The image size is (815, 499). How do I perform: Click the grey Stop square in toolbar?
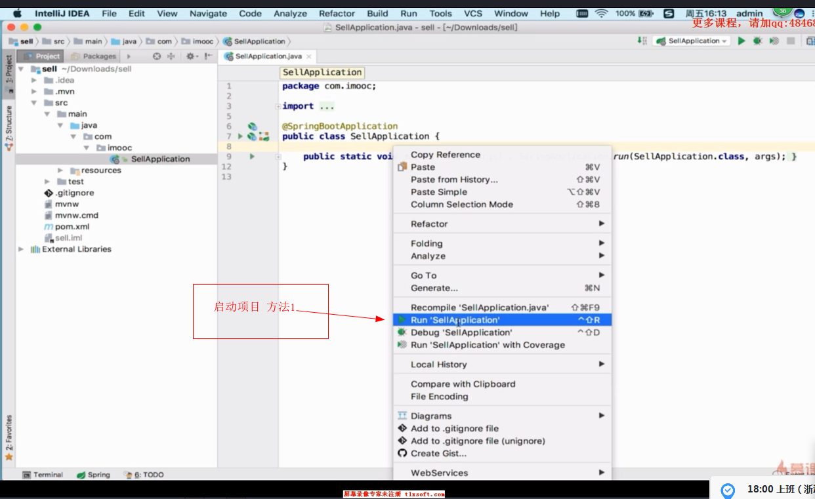(791, 41)
